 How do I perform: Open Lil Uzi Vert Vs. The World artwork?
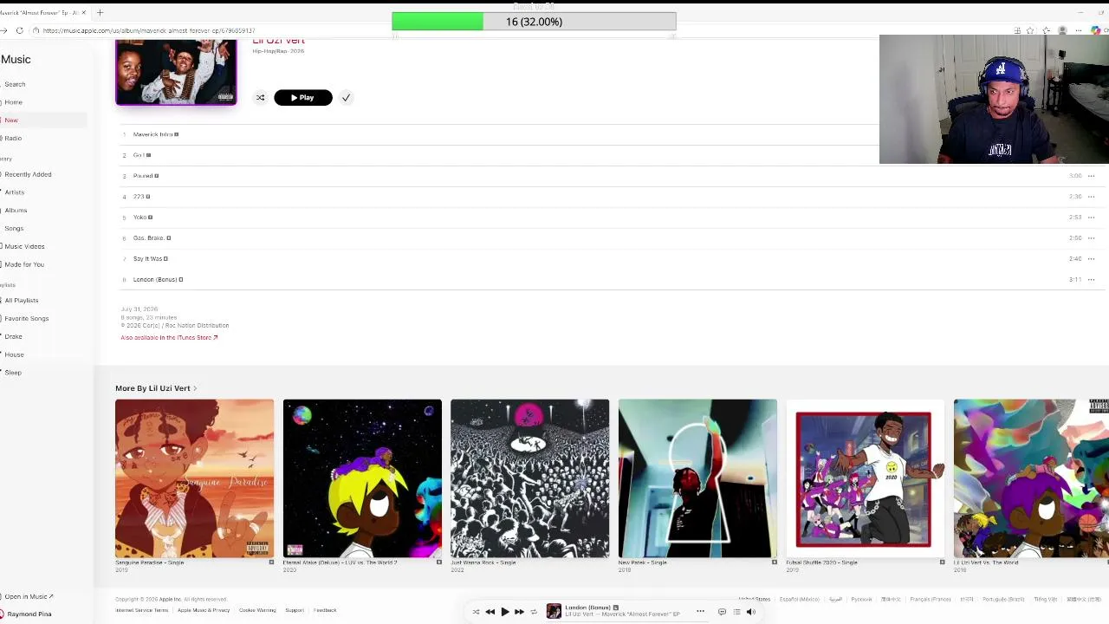tap(1031, 478)
